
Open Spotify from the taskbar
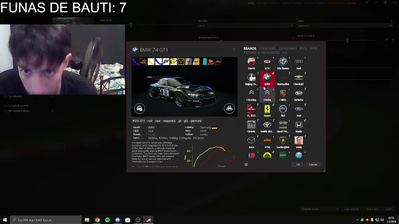(x=107, y=220)
